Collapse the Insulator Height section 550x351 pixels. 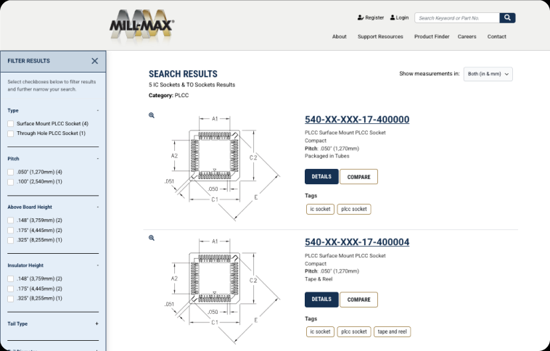click(97, 265)
